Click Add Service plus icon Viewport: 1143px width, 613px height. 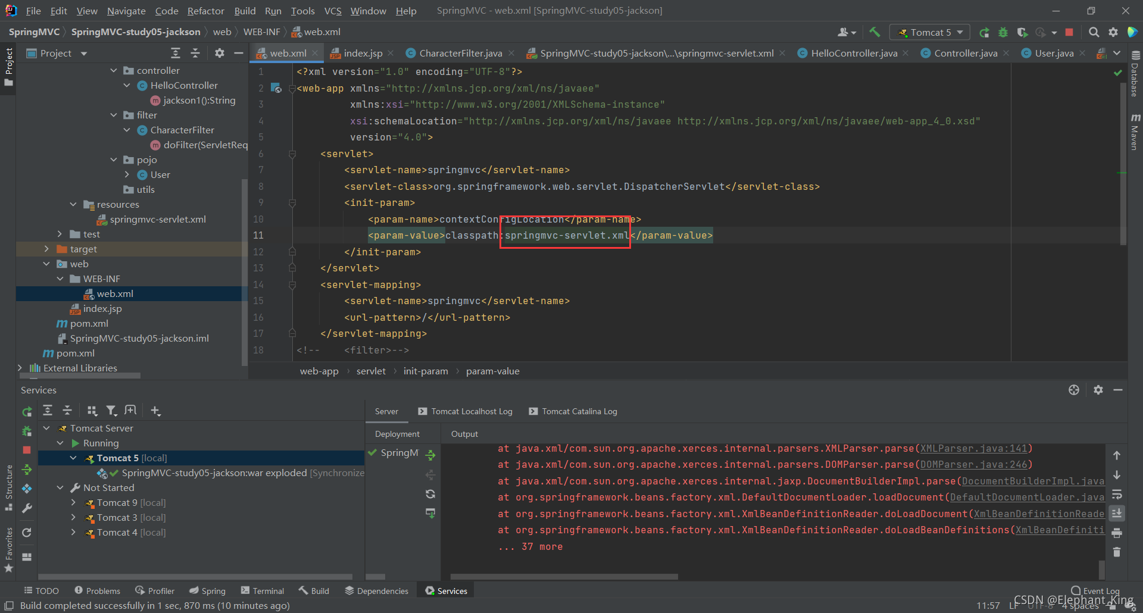tap(155, 410)
